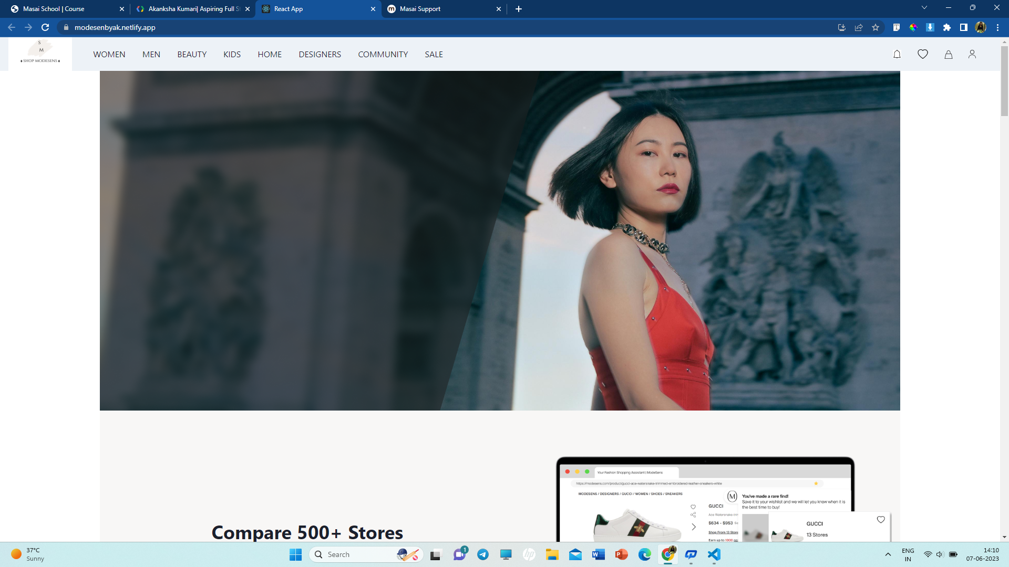Screen dimensions: 1009x567
Task: Open the DESIGNERS navigation link
Action: tap(320, 55)
